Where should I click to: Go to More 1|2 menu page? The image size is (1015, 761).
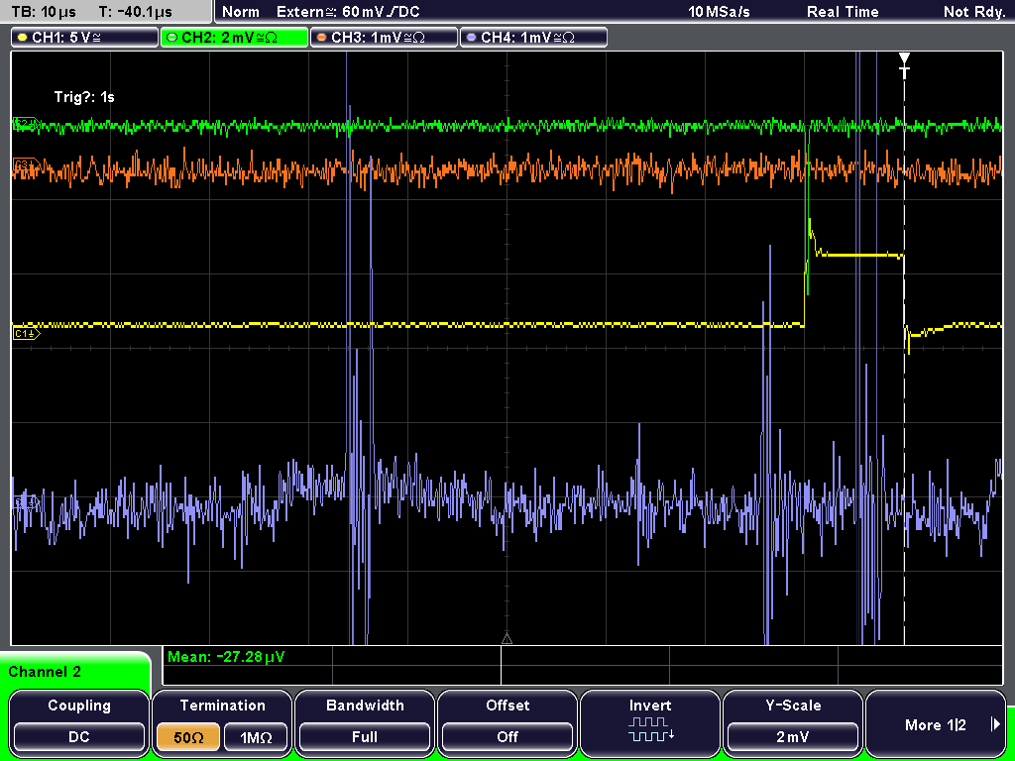(935, 724)
